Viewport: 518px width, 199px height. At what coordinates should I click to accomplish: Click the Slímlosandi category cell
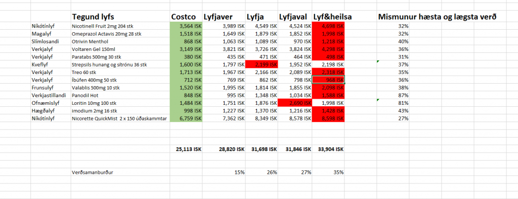51,41
